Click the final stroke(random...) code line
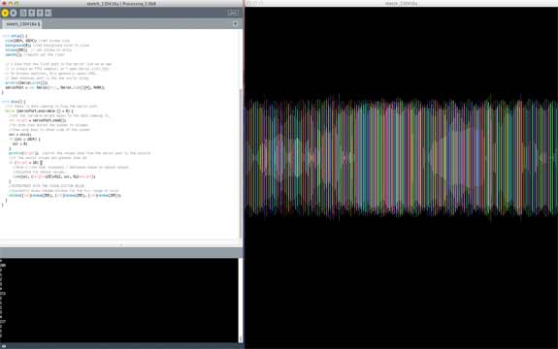The width and height of the screenshot is (558, 349). [64, 195]
